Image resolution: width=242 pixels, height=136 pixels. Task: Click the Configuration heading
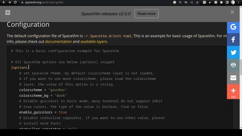pyautogui.click(x=28, y=25)
